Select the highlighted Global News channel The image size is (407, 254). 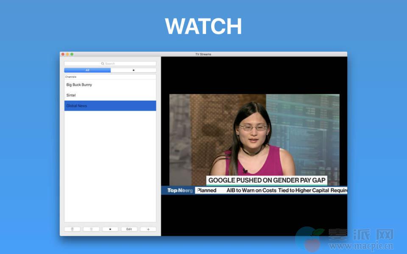click(110, 106)
